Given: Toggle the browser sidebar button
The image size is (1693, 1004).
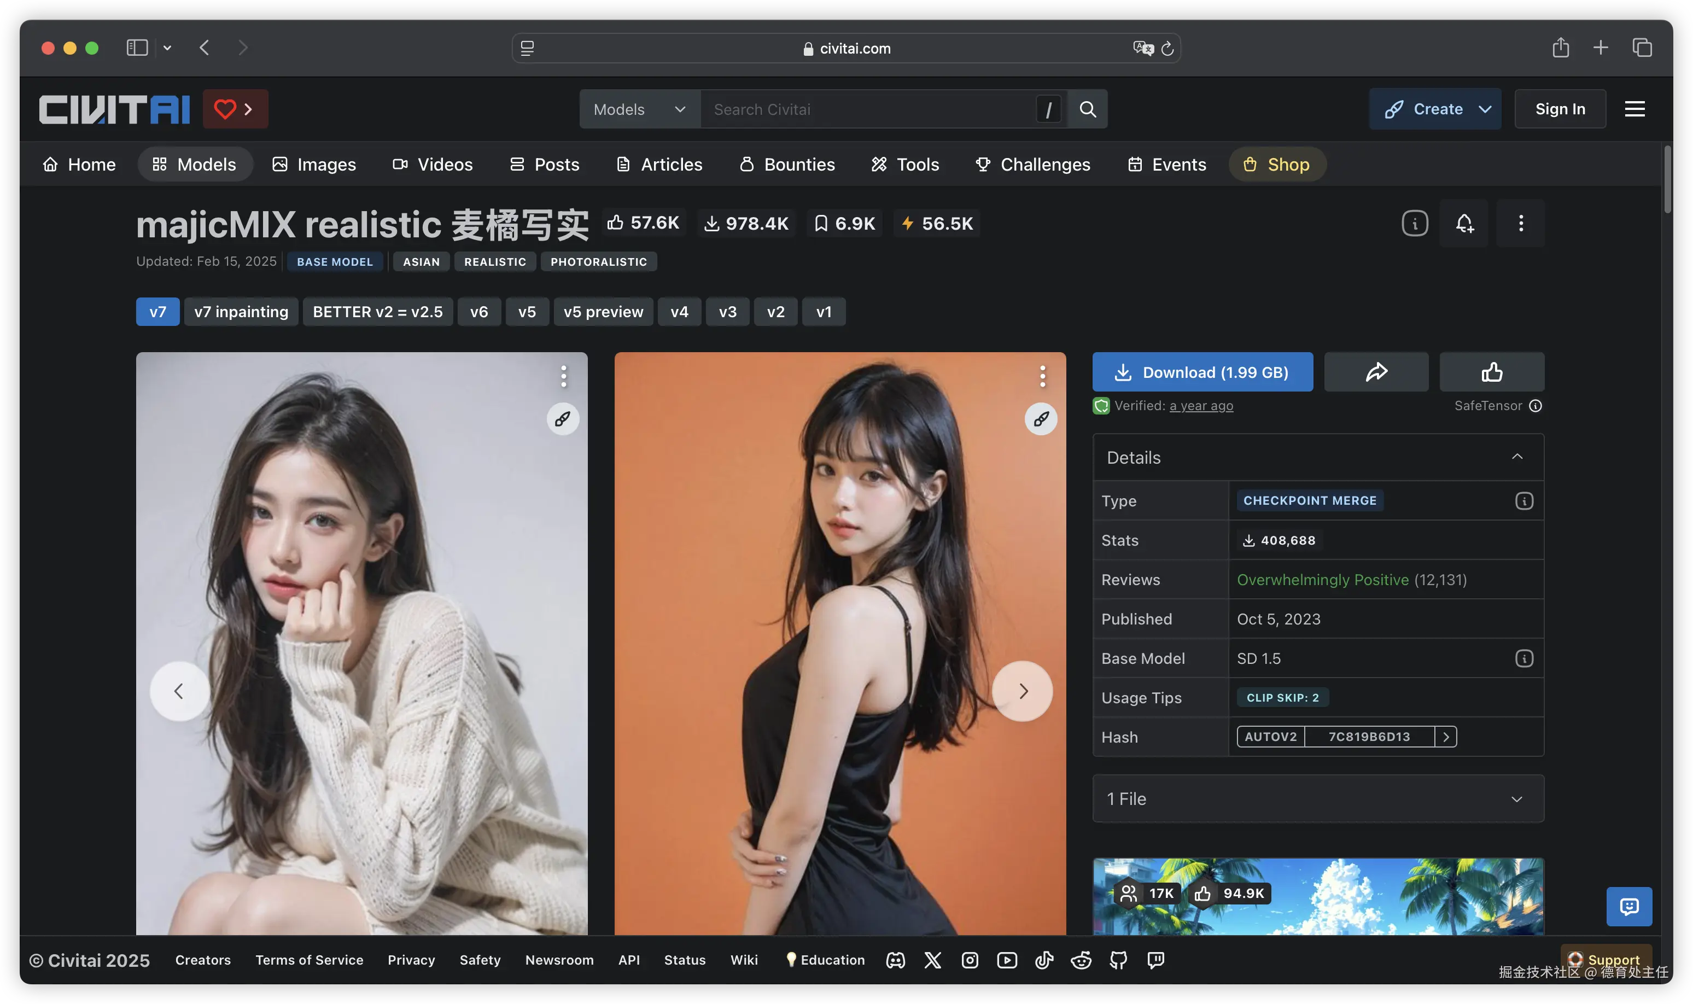Looking at the screenshot, I should point(137,48).
